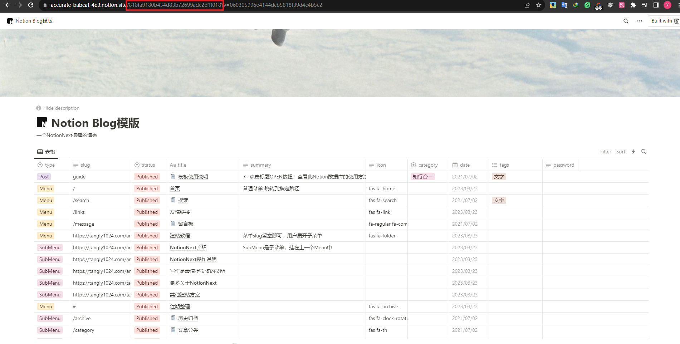Viewport: 680px width, 344px height.
Task: Open the date column header
Action: click(469, 165)
